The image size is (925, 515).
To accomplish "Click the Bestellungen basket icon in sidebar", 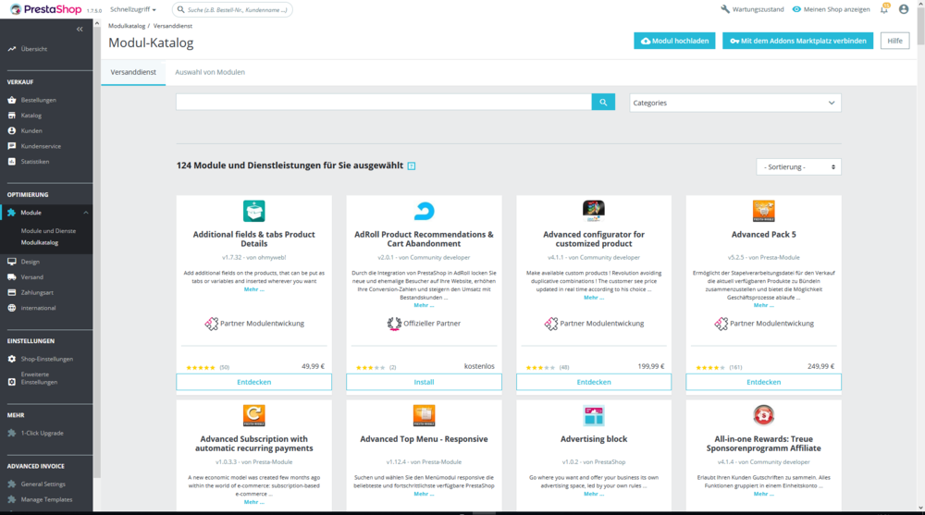I will (x=12, y=100).
